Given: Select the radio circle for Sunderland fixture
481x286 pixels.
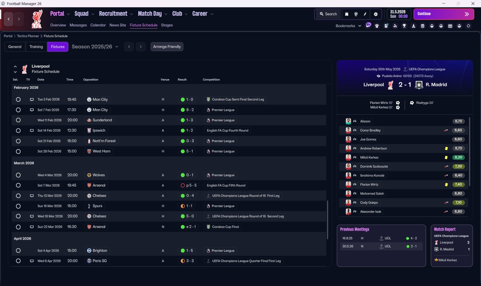Looking at the screenshot, I should click(x=18, y=120).
